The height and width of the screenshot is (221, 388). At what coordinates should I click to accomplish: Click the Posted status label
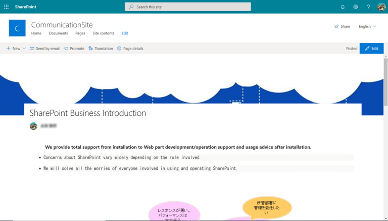(x=352, y=49)
